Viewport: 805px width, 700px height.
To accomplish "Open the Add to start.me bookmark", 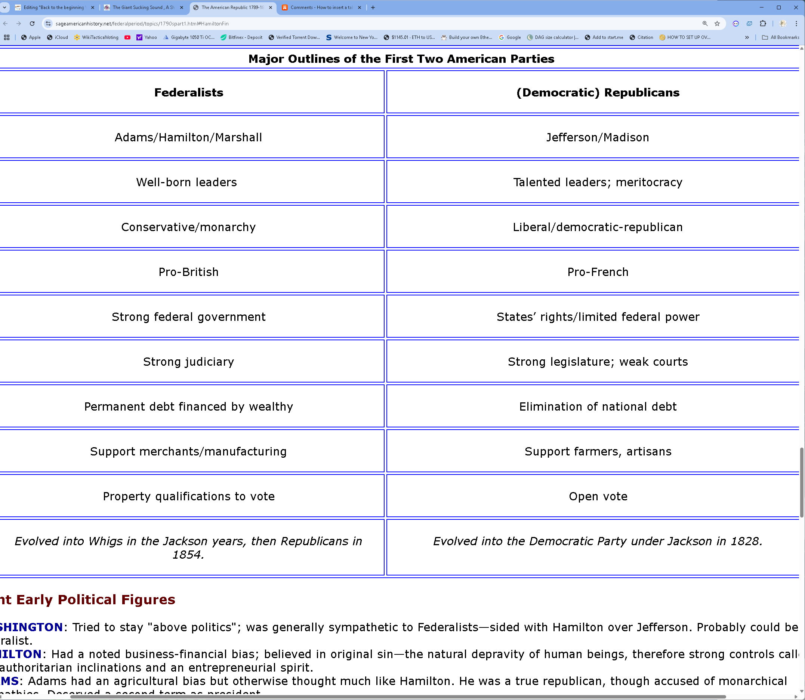I will [x=604, y=37].
